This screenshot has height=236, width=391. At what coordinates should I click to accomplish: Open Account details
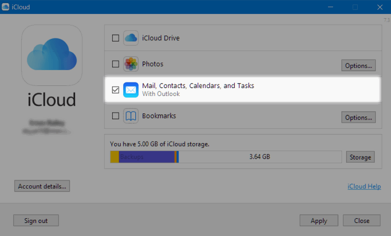click(x=42, y=186)
